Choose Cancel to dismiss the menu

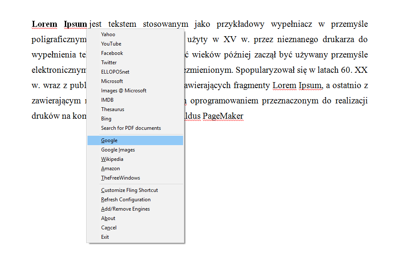(135, 228)
